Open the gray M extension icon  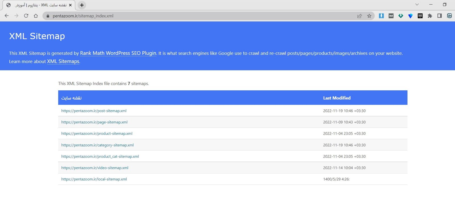pos(391,16)
